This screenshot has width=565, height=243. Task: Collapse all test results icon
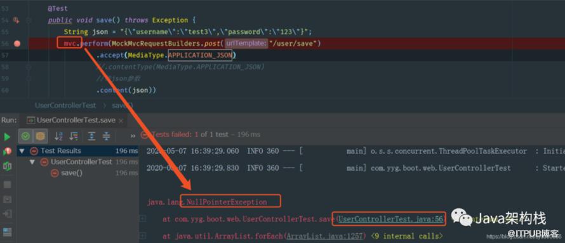(x=106, y=136)
